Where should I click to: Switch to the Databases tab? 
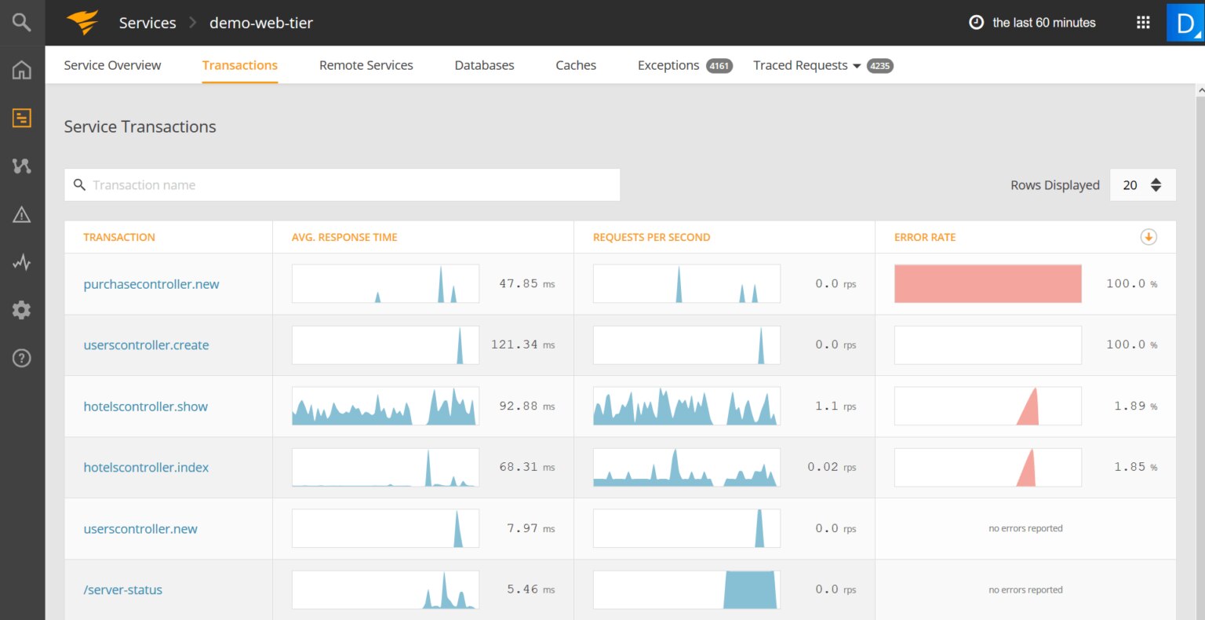[484, 65]
